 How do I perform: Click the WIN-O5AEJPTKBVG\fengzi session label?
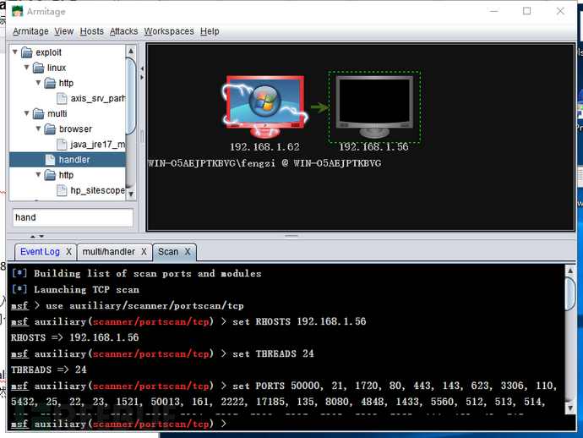pyautogui.click(x=264, y=163)
